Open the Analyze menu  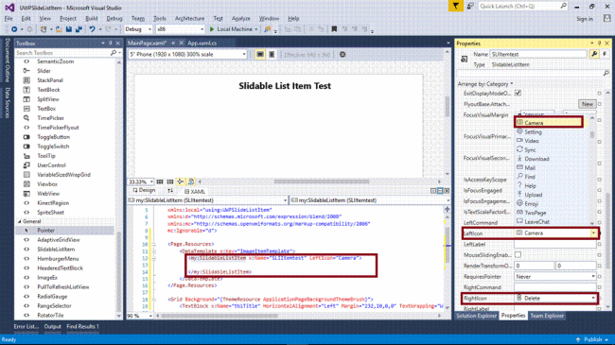point(241,18)
